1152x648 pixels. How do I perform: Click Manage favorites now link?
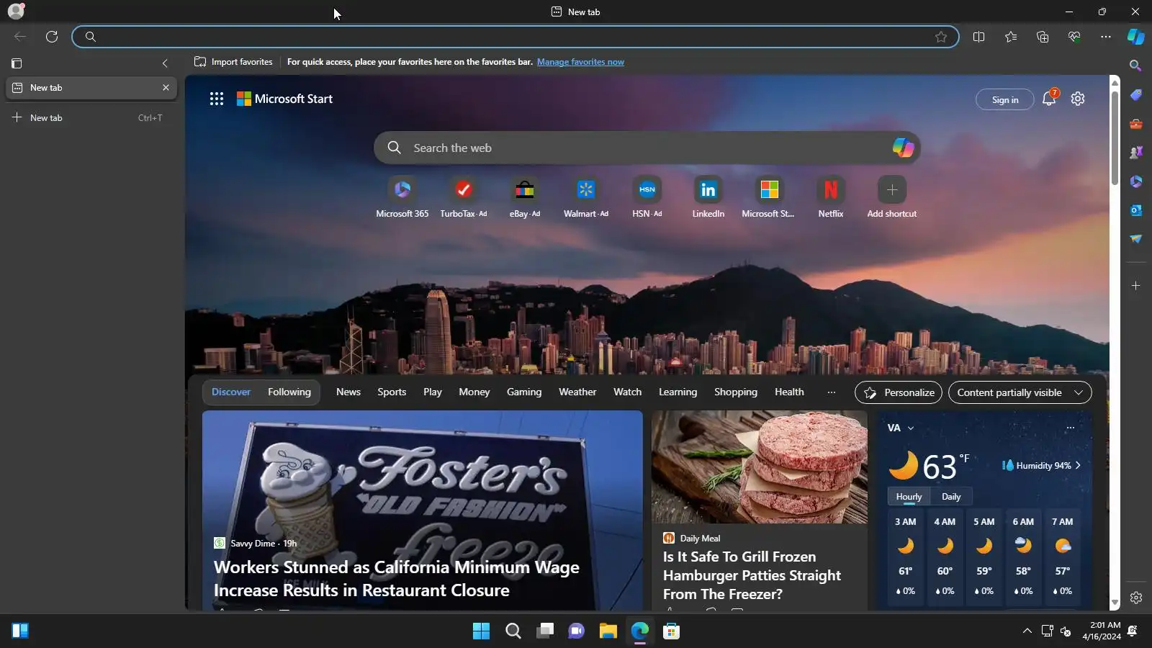pyautogui.click(x=580, y=62)
